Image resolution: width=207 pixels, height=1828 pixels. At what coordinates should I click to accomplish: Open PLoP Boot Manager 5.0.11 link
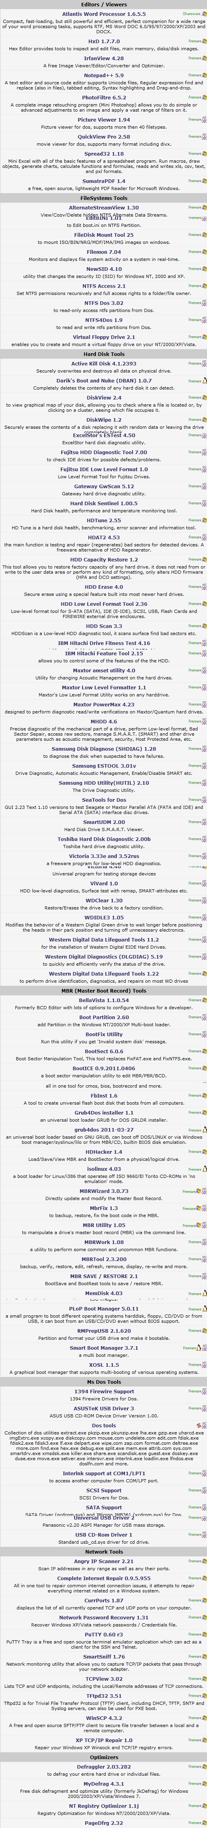click(103, 1308)
